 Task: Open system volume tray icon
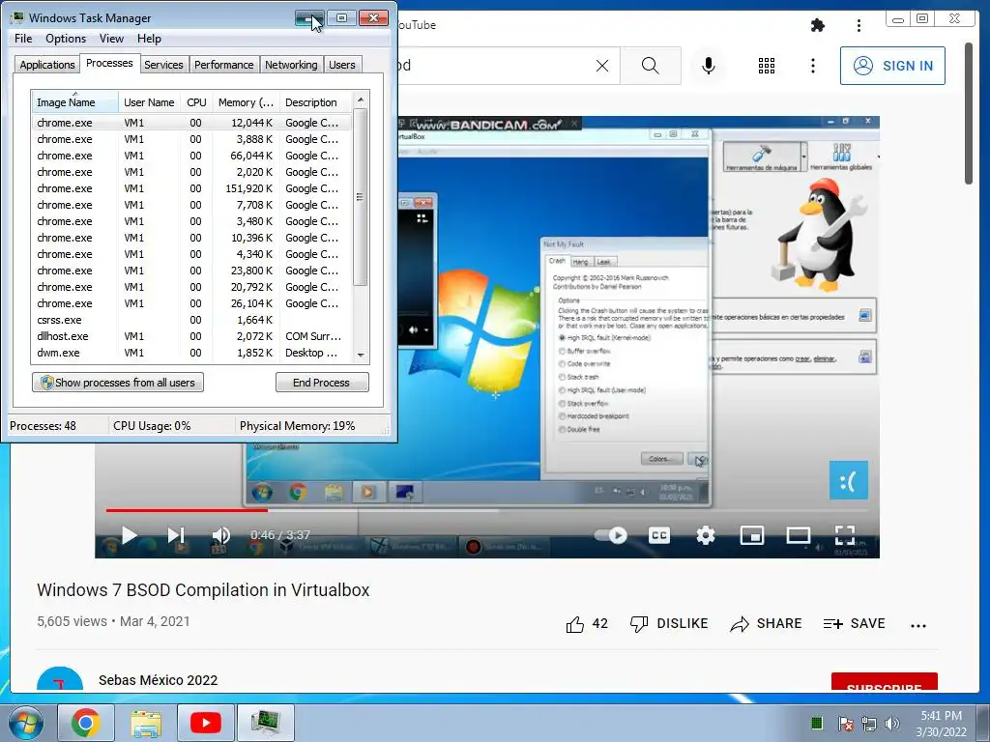(891, 724)
